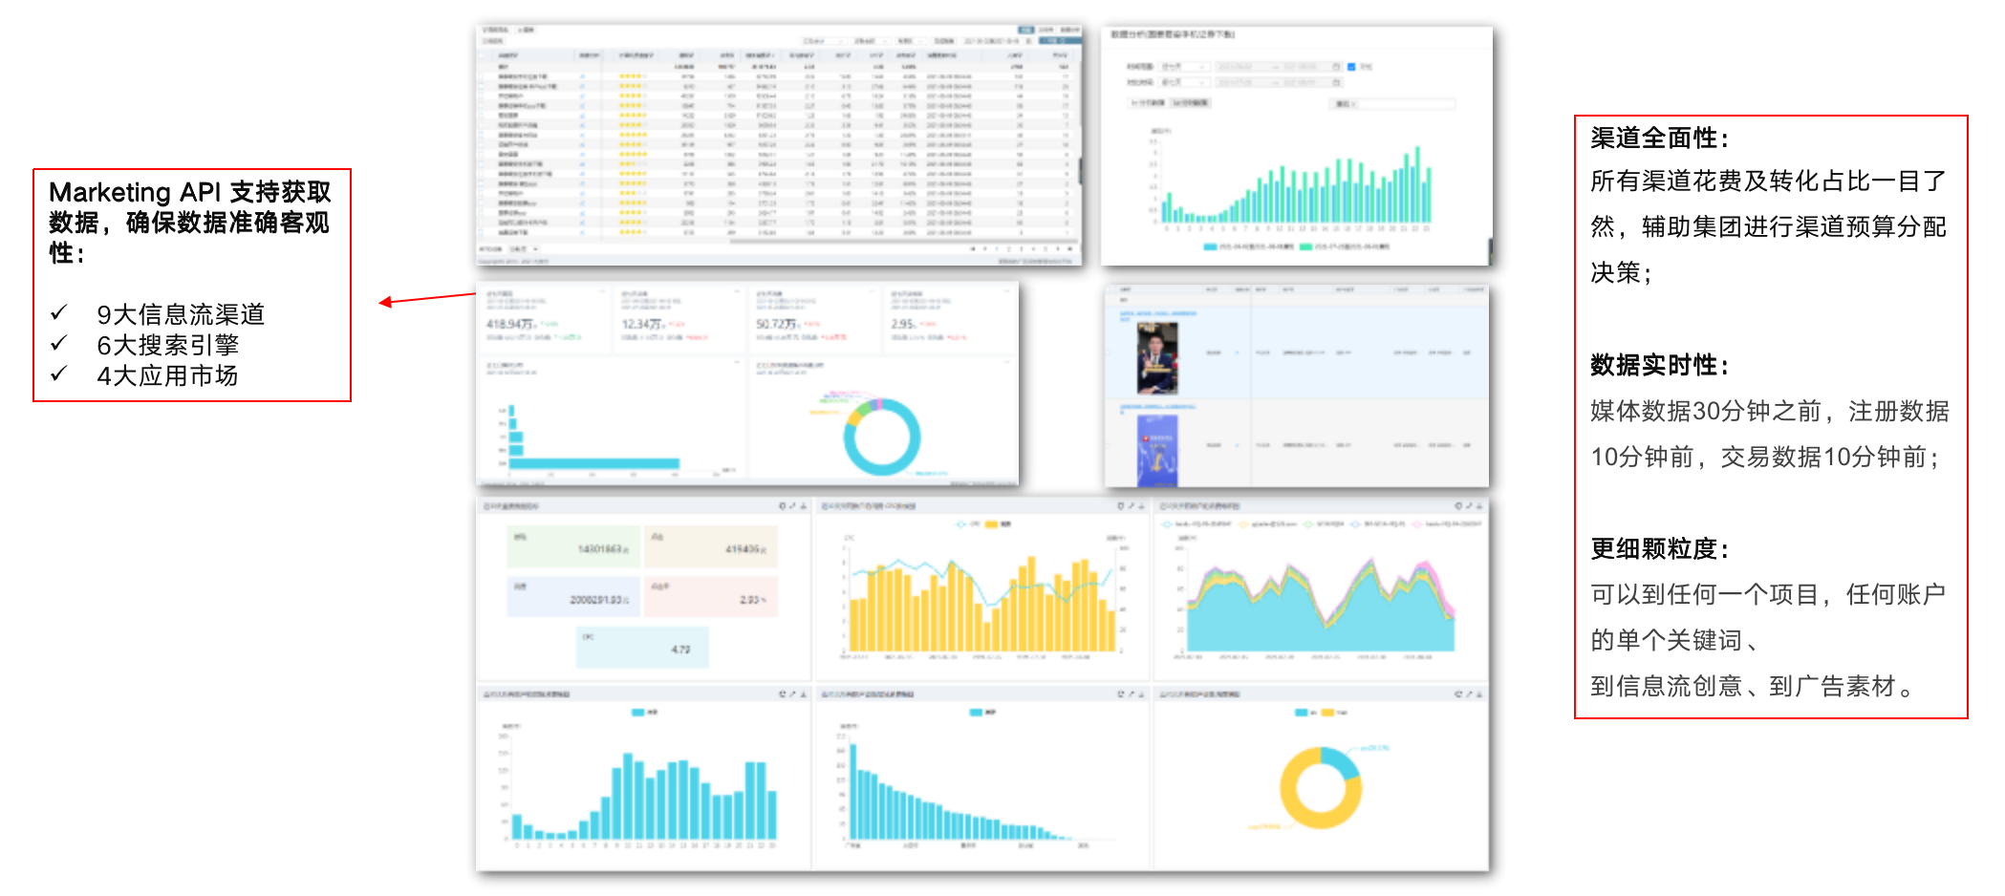
Task: Click the beige card showing 419436
Action: [711, 547]
